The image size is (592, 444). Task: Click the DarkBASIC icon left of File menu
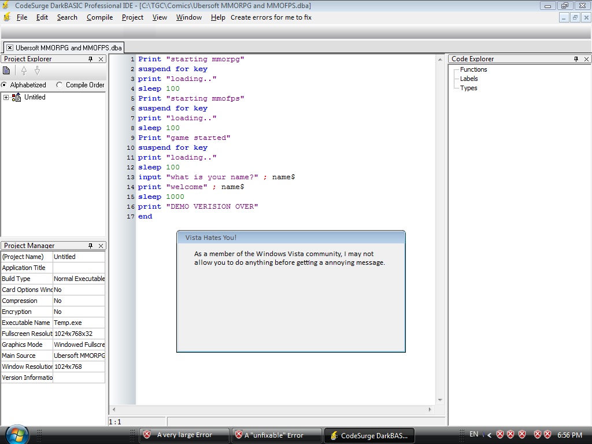point(7,17)
